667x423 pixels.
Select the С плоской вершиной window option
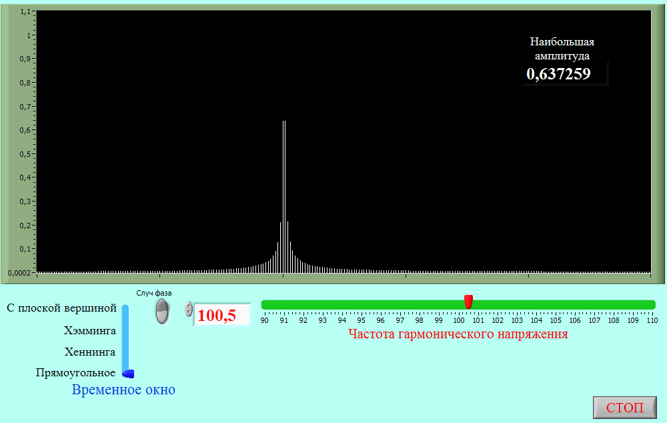[x=61, y=308]
